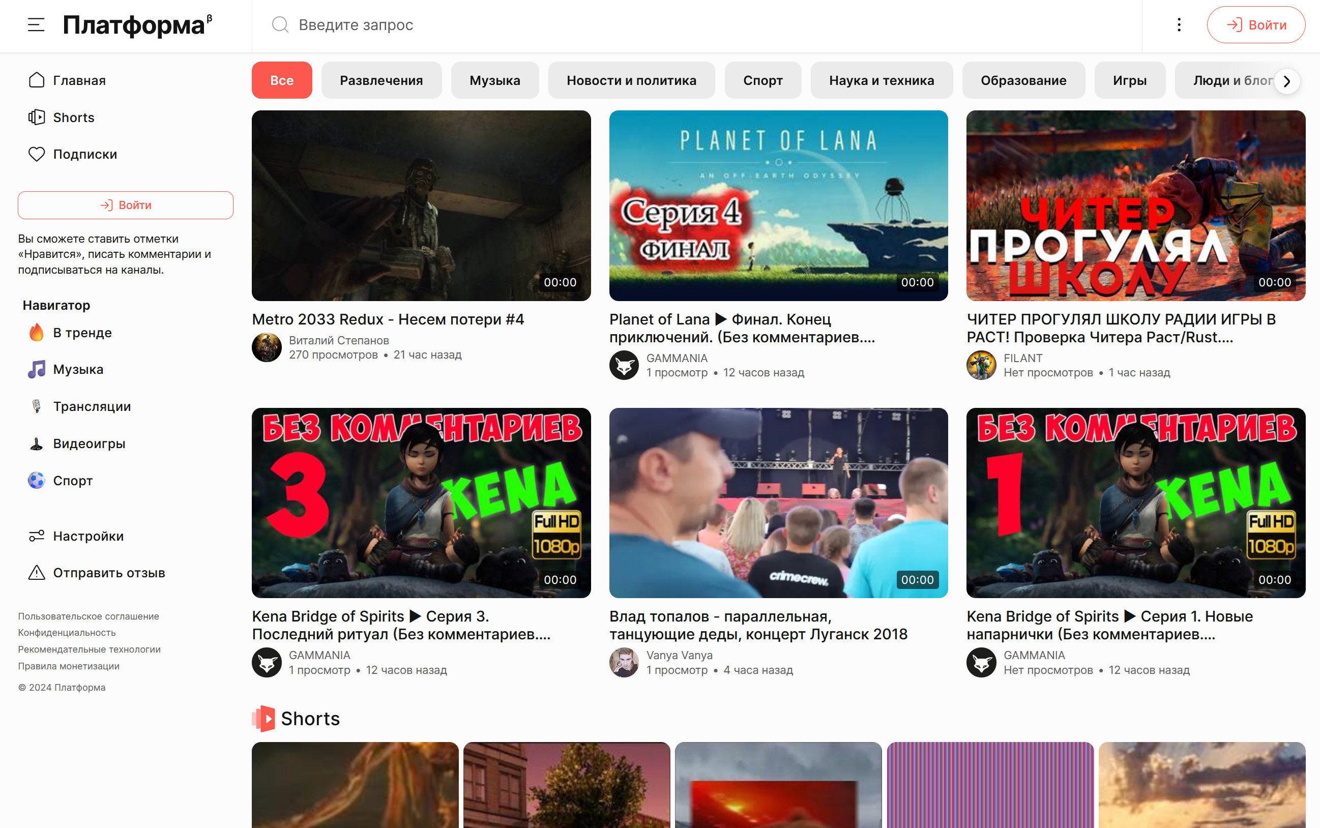Open the В тренде section
1320x828 pixels.
coord(81,333)
